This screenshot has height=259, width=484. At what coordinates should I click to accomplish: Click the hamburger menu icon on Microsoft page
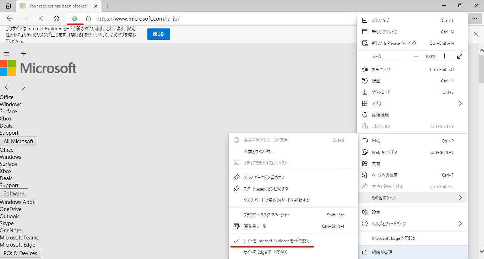(6, 54)
